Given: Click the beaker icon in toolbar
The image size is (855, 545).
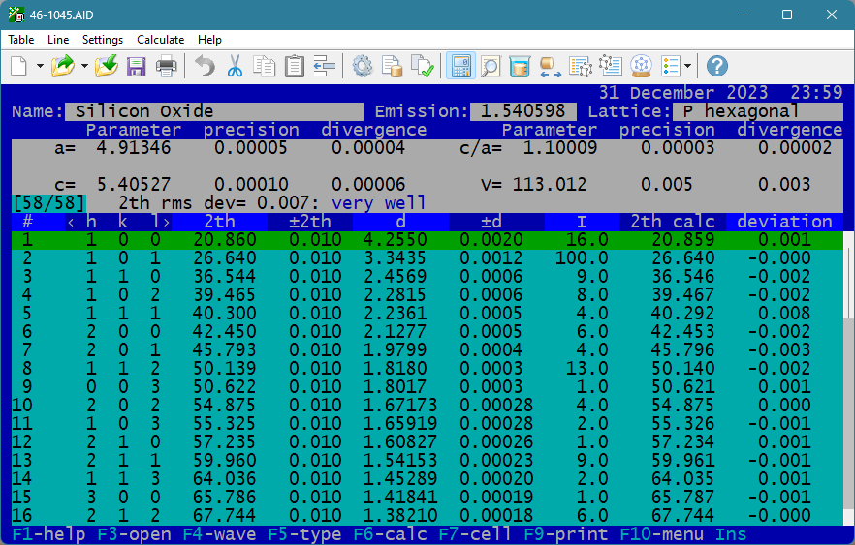Looking at the screenshot, I should click(x=521, y=67).
